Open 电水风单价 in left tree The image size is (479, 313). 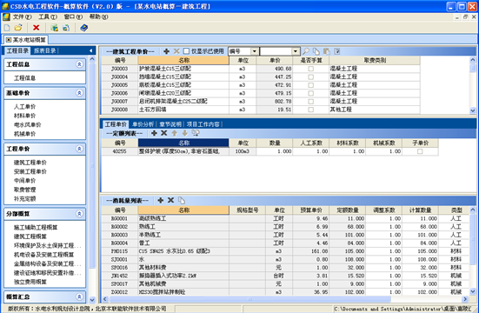(28, 124)
